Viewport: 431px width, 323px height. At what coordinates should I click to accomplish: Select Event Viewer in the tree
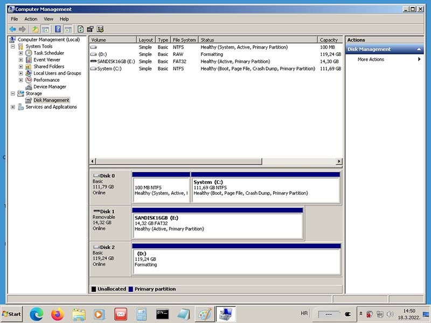47,60
